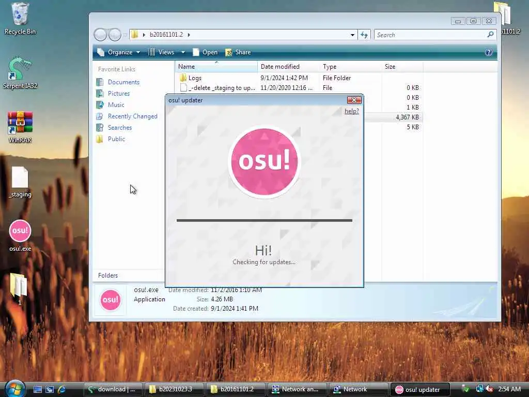This screenshot has height=397, width=529.
Task: Switch to Network taskbar button
Action: (359, 389)
